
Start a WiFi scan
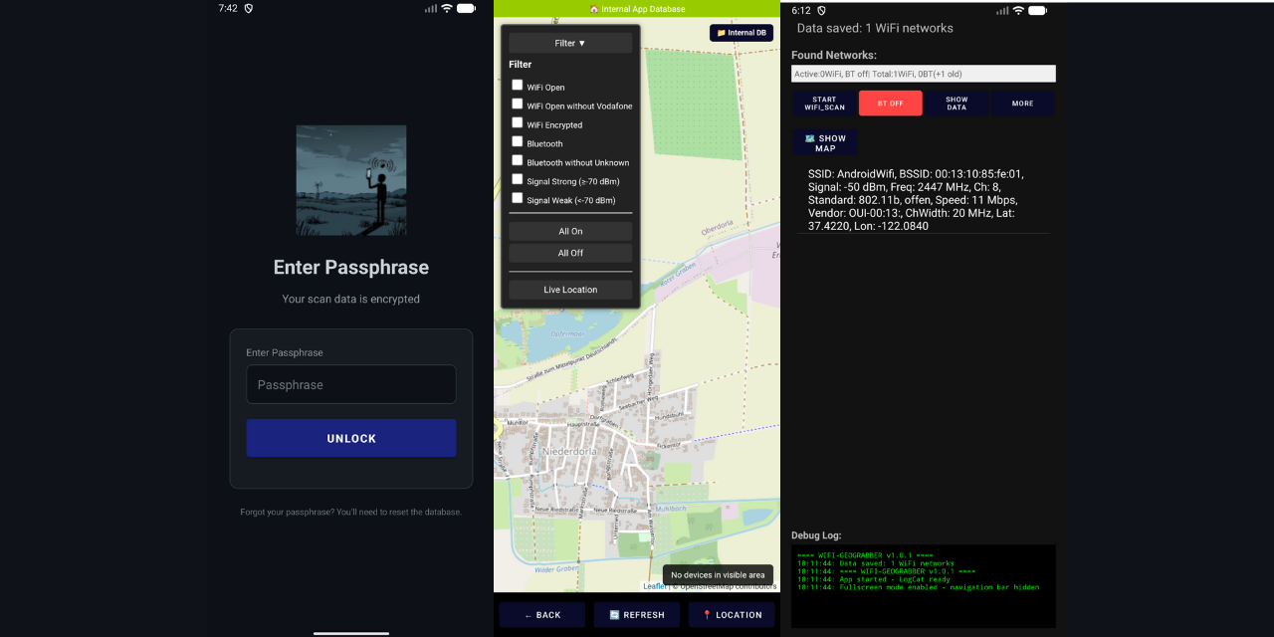824,104
